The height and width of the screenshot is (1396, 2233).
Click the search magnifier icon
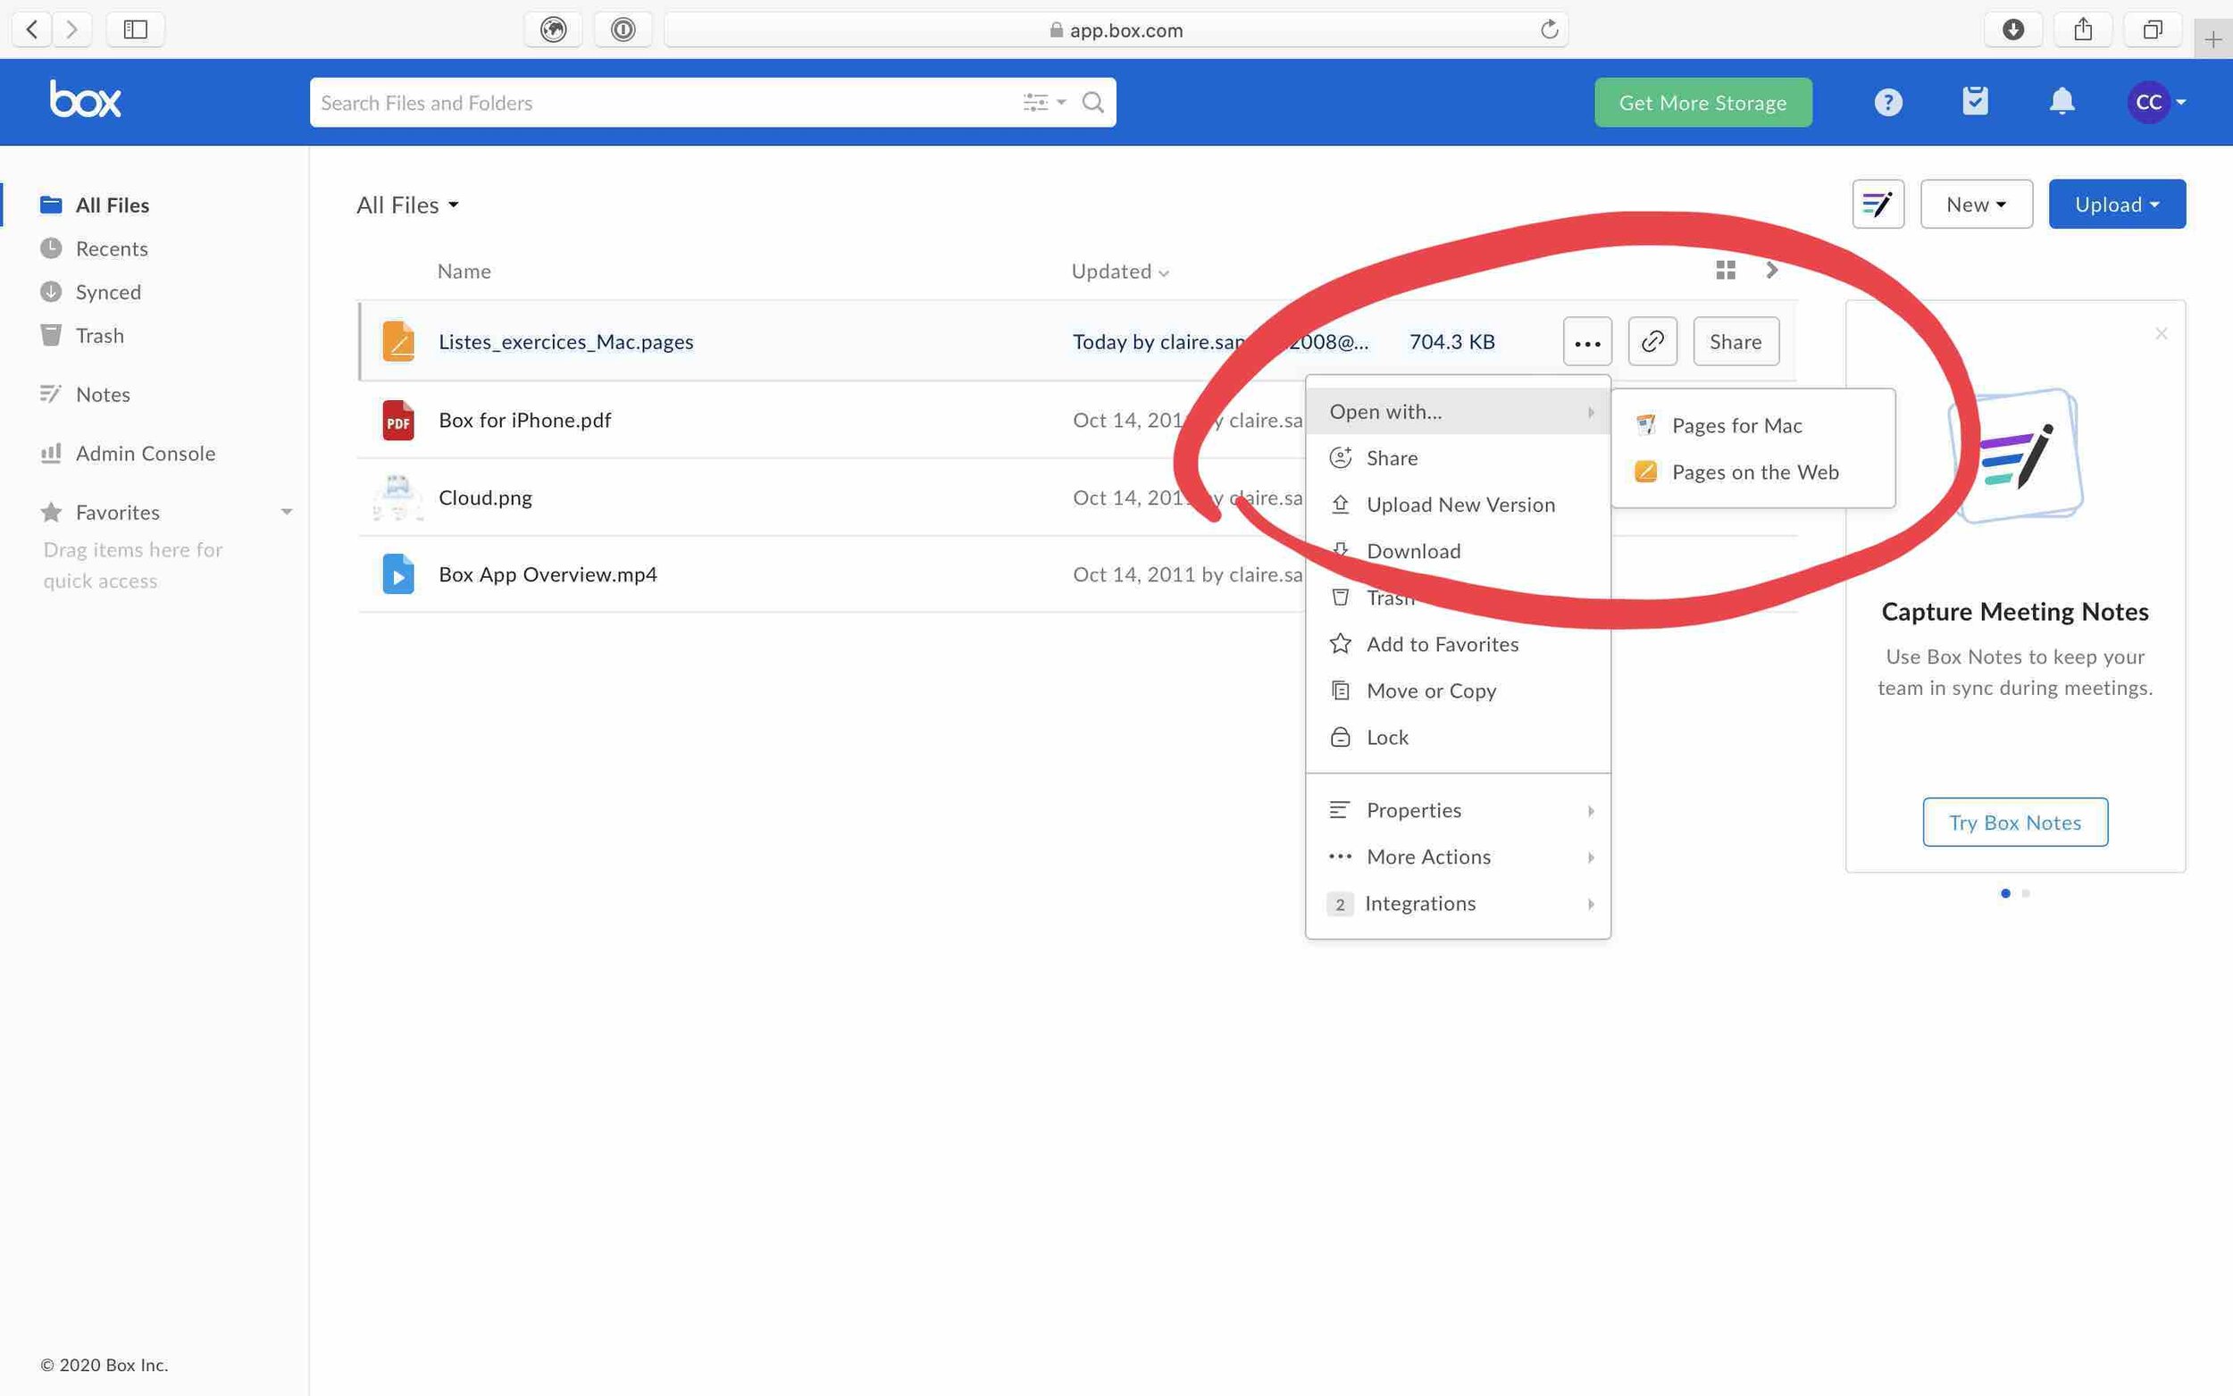[x=1093, y=103]
